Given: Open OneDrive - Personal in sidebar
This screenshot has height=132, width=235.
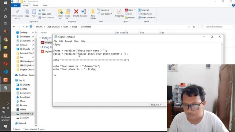Looking at the screenshot, I should point(25,75).
